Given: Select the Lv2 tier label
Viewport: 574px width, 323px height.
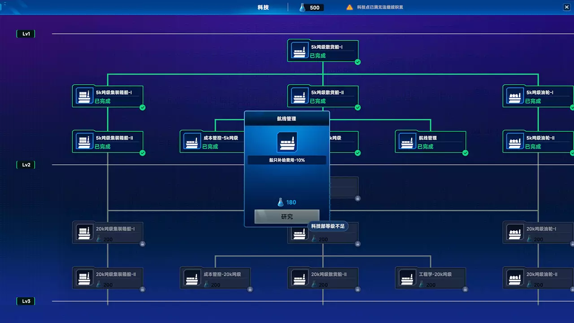Looking at the screenshot, I should click(x=26, y=165).
